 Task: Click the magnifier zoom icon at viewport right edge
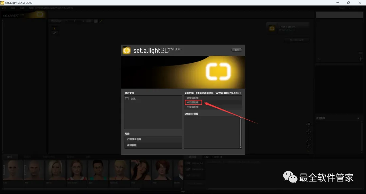(x=309, y=139)
